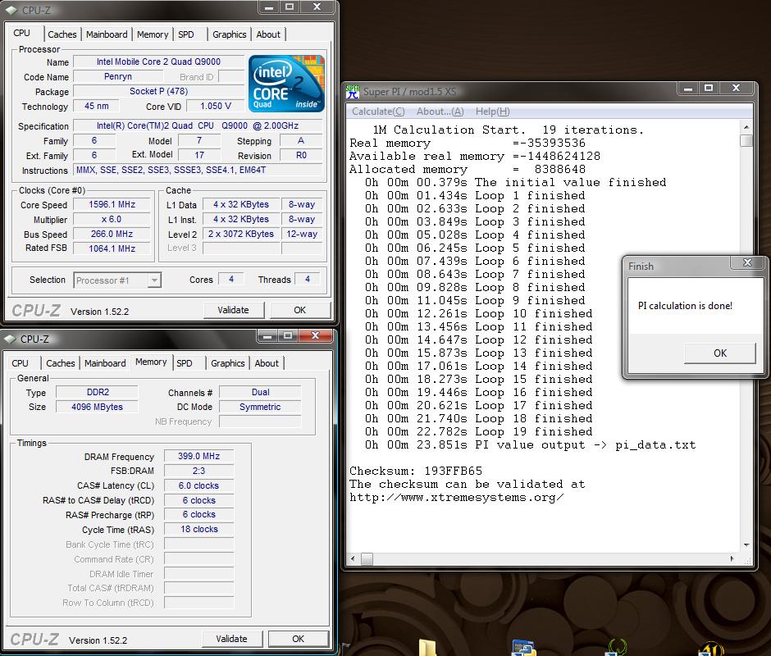Screen dimensions: 771x656
Task: Open Caches tab in bottom CPU-Z window
Action: (61, 363)
